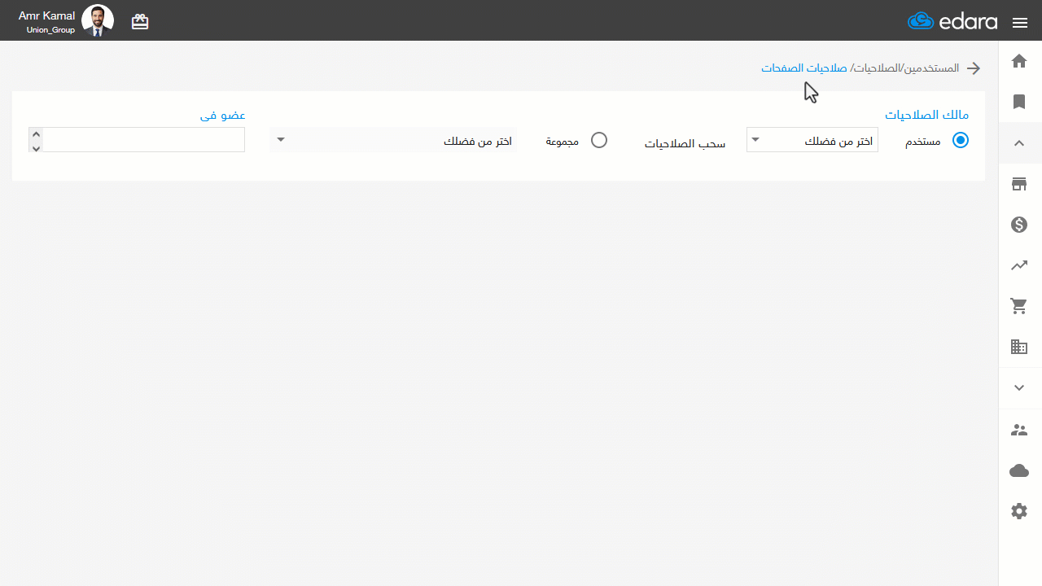Open the dollar accounting sidebar icon

(1019, 225)
